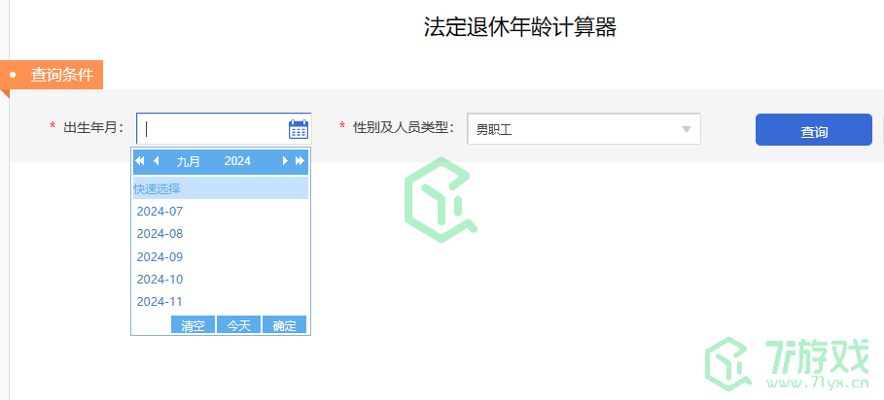Screen dimensions: 884x400
Task: Go to previous month in date picker
Action: pos(156,161)
